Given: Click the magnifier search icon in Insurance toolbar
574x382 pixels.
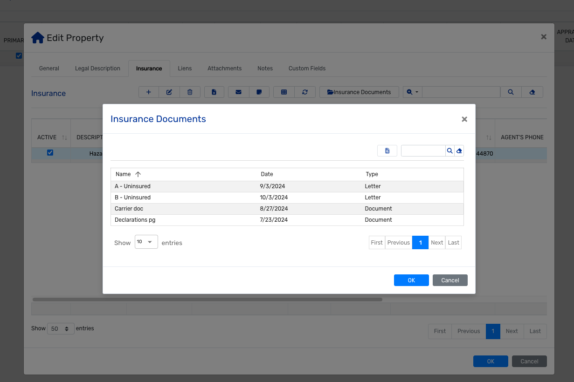Looking at the screenshot, I should 511,92.
